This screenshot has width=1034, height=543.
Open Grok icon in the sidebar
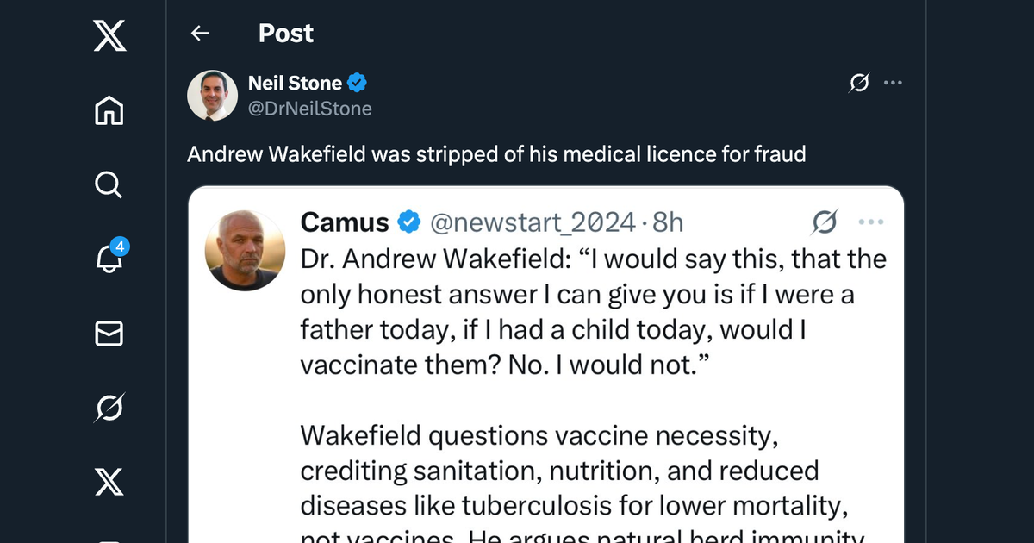109,408
